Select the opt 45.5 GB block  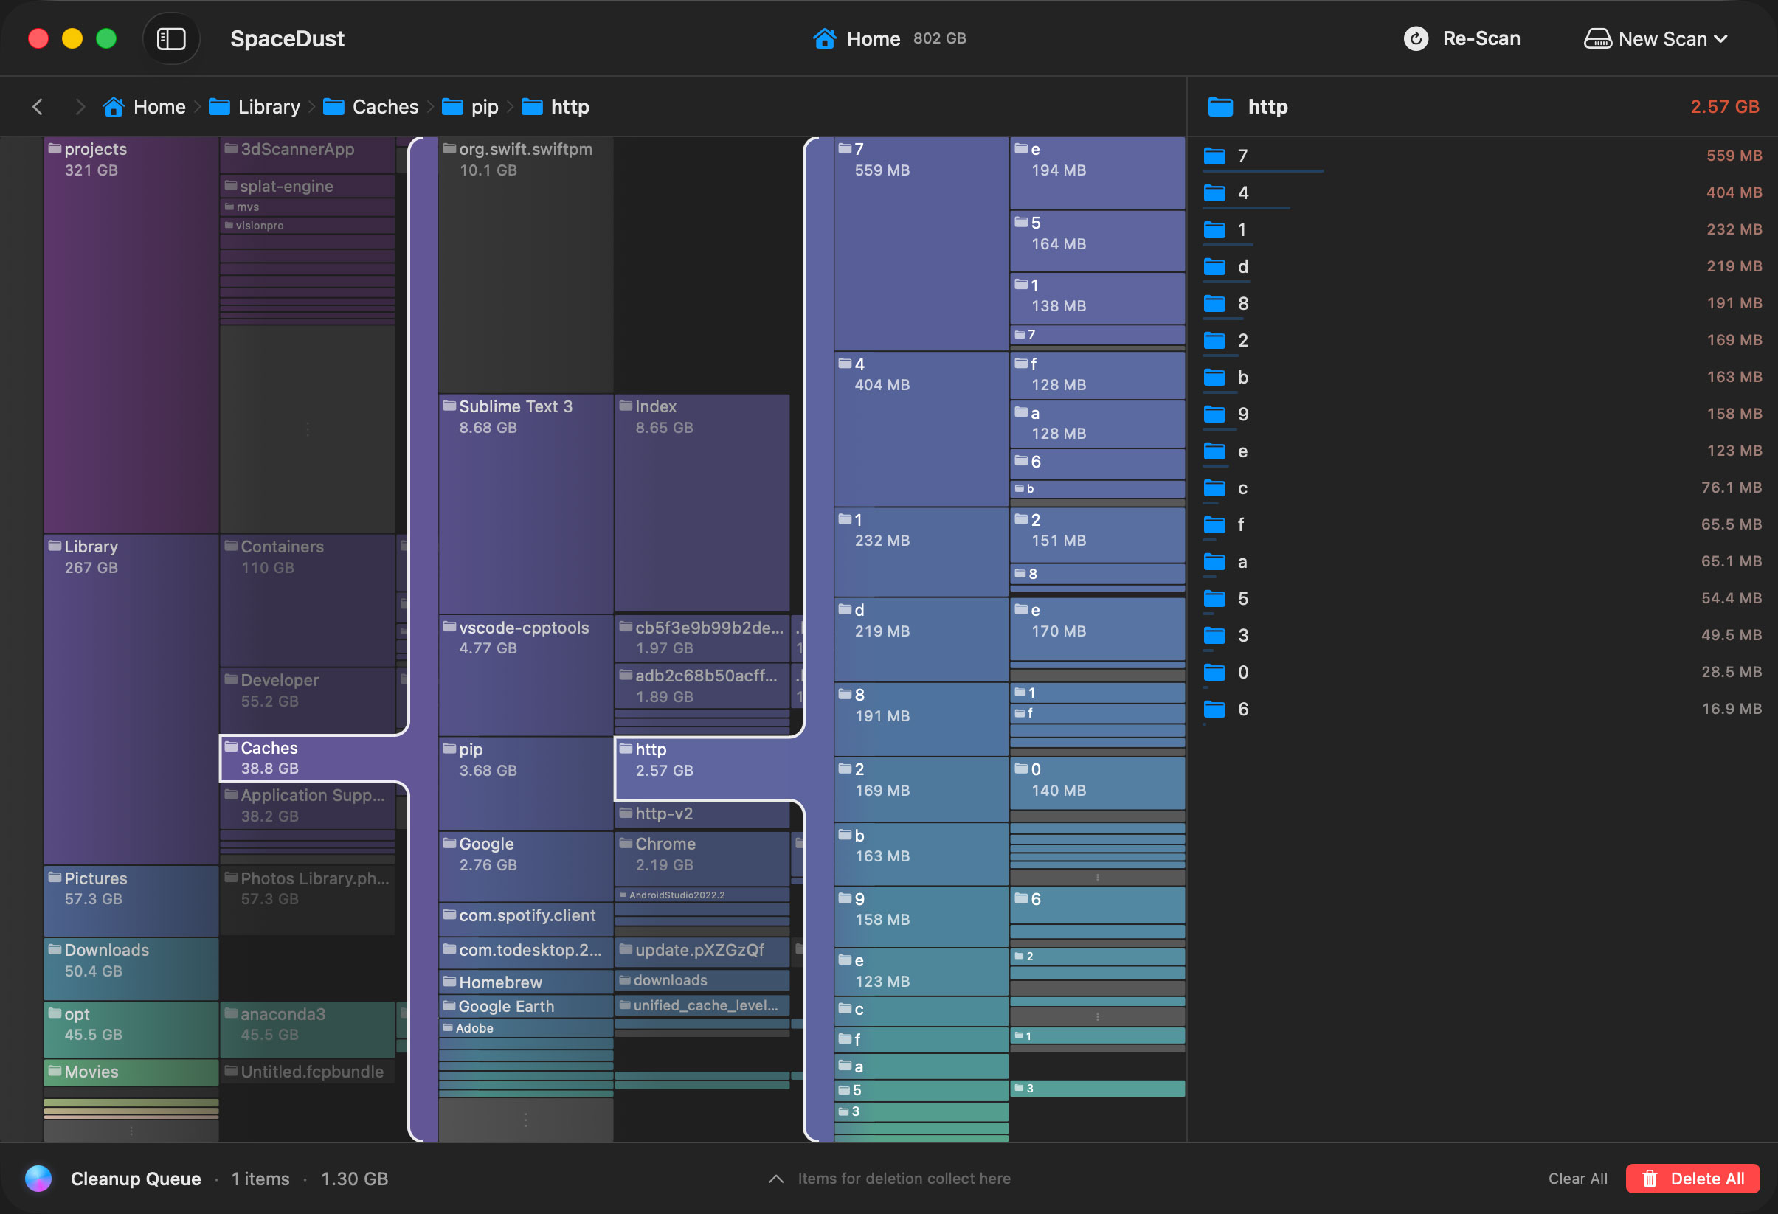[131, 1030]
